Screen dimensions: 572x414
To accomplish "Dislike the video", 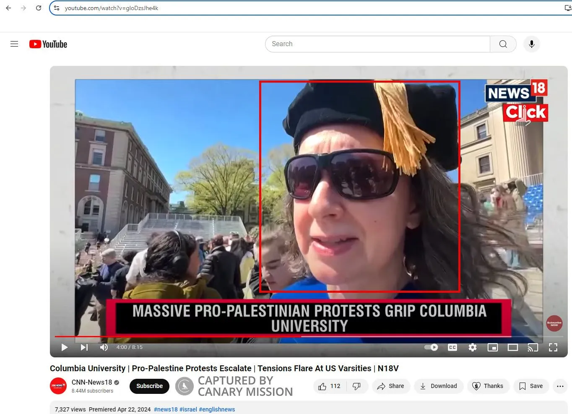I will pos(357,386).
